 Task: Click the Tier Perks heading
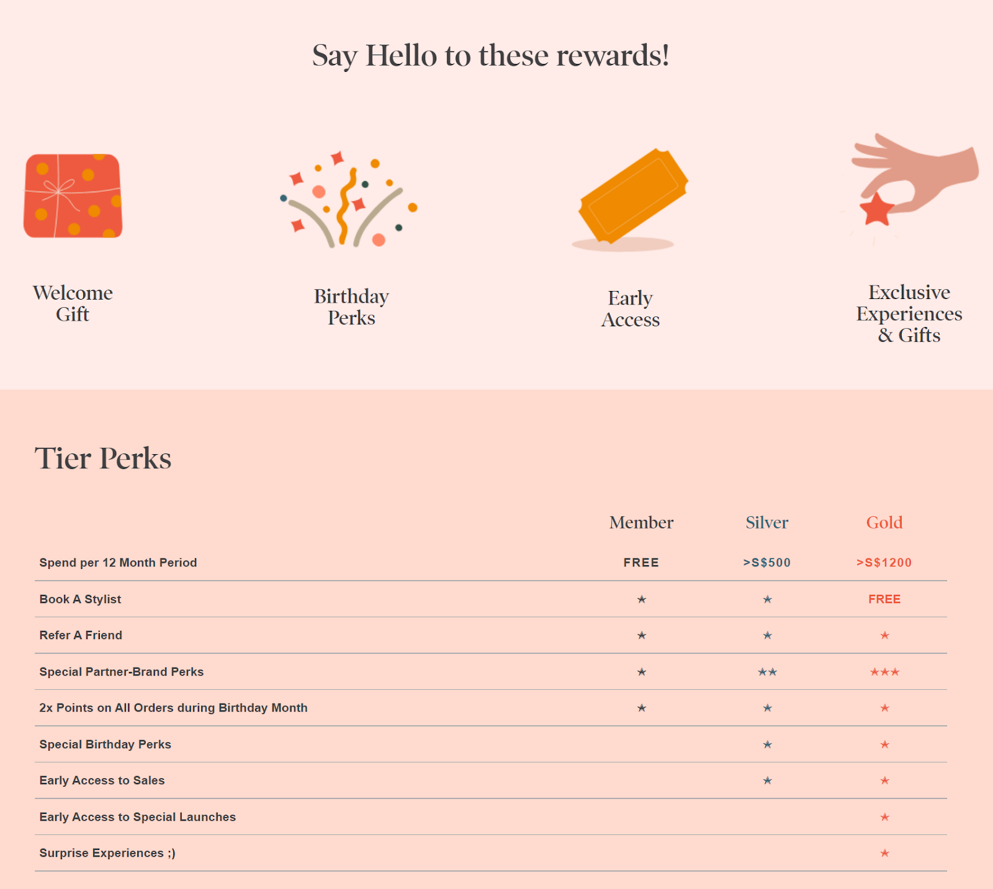coord(103,458)
